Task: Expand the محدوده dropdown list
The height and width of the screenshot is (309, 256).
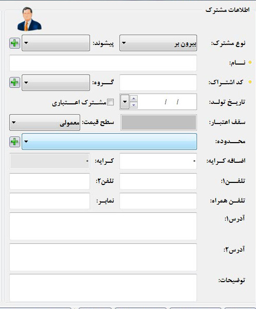Action: click(109, 142)
